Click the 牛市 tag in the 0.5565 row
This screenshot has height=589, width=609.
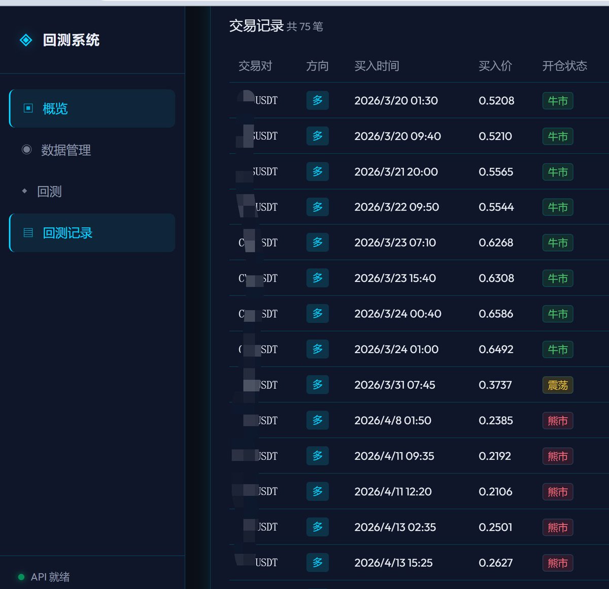[x=558, y=172]
